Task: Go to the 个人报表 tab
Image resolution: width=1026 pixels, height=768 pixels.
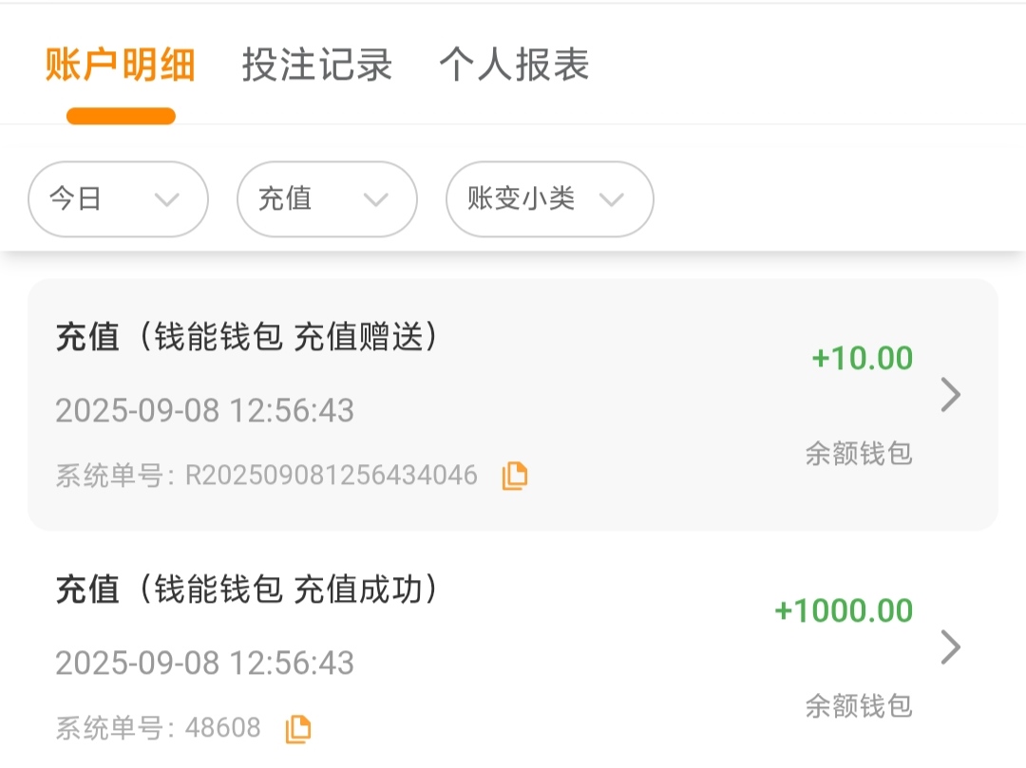Action: click(514, 65)
